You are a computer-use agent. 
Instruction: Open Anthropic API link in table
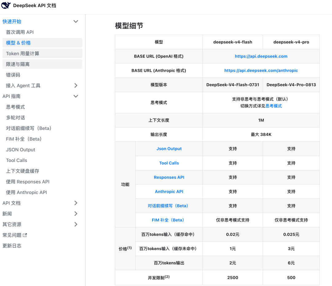pyautogui.click(x=169, y=191)
